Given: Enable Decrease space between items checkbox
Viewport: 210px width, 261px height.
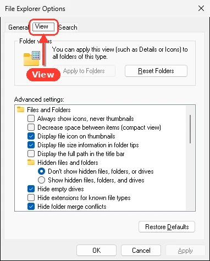Looking at the screenshot, I should click(31, 127).
